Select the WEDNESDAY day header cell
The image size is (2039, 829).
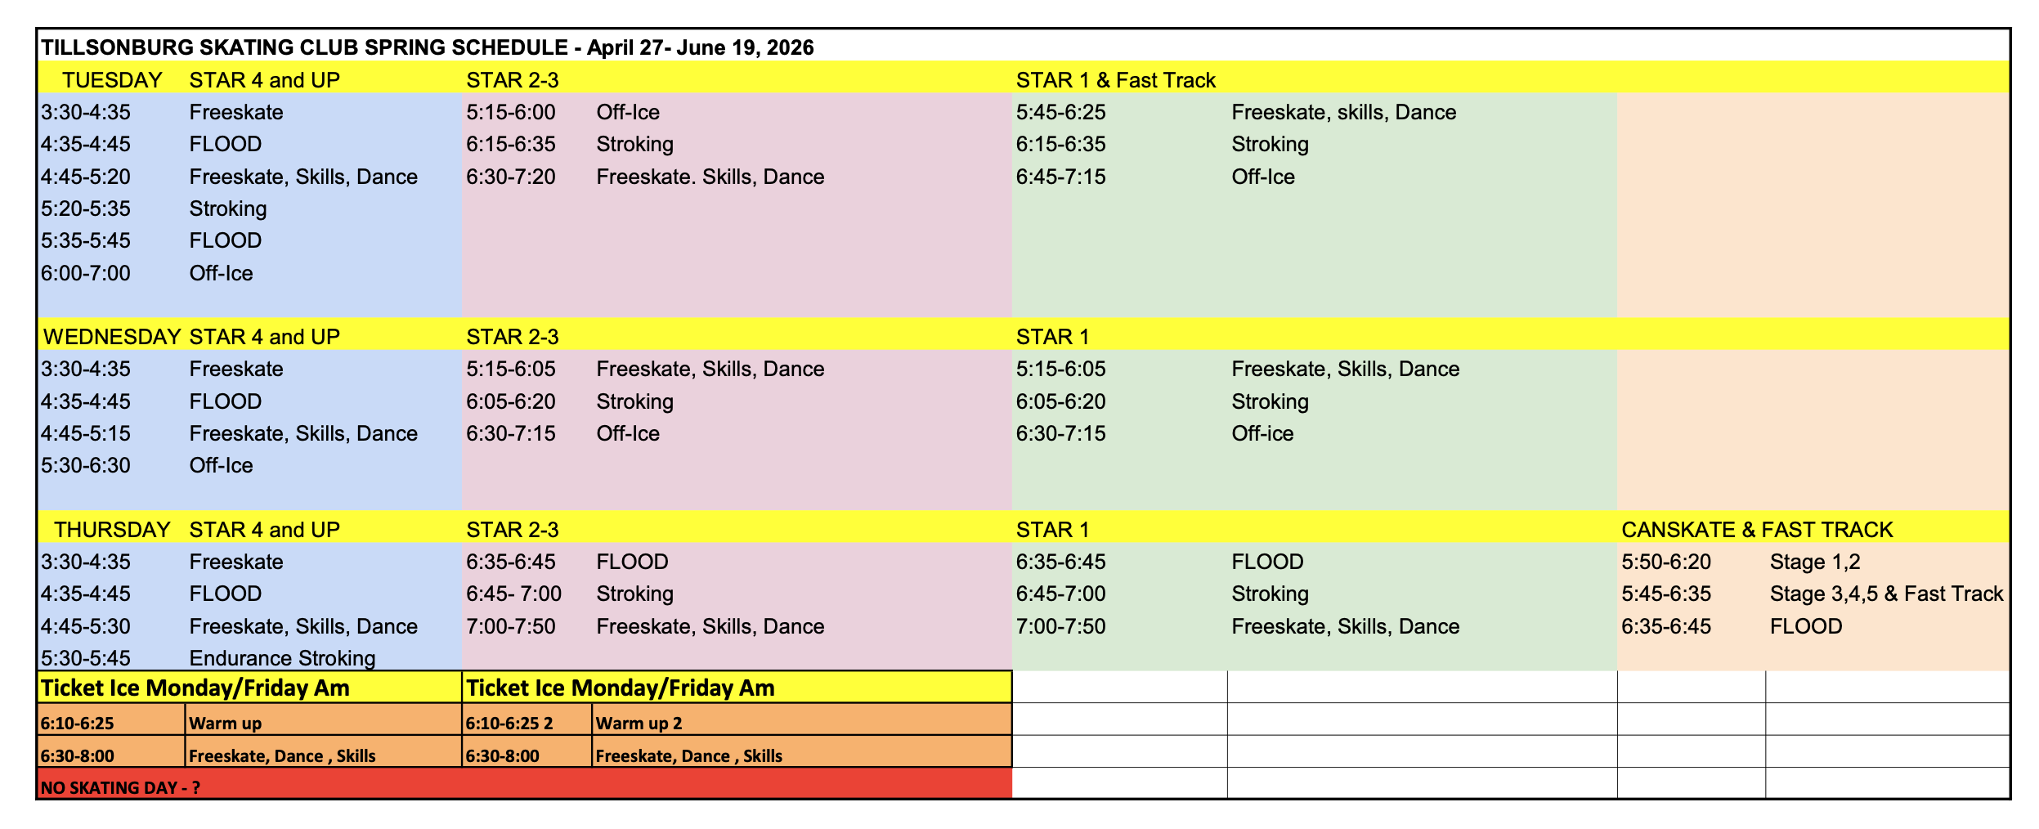112,337
